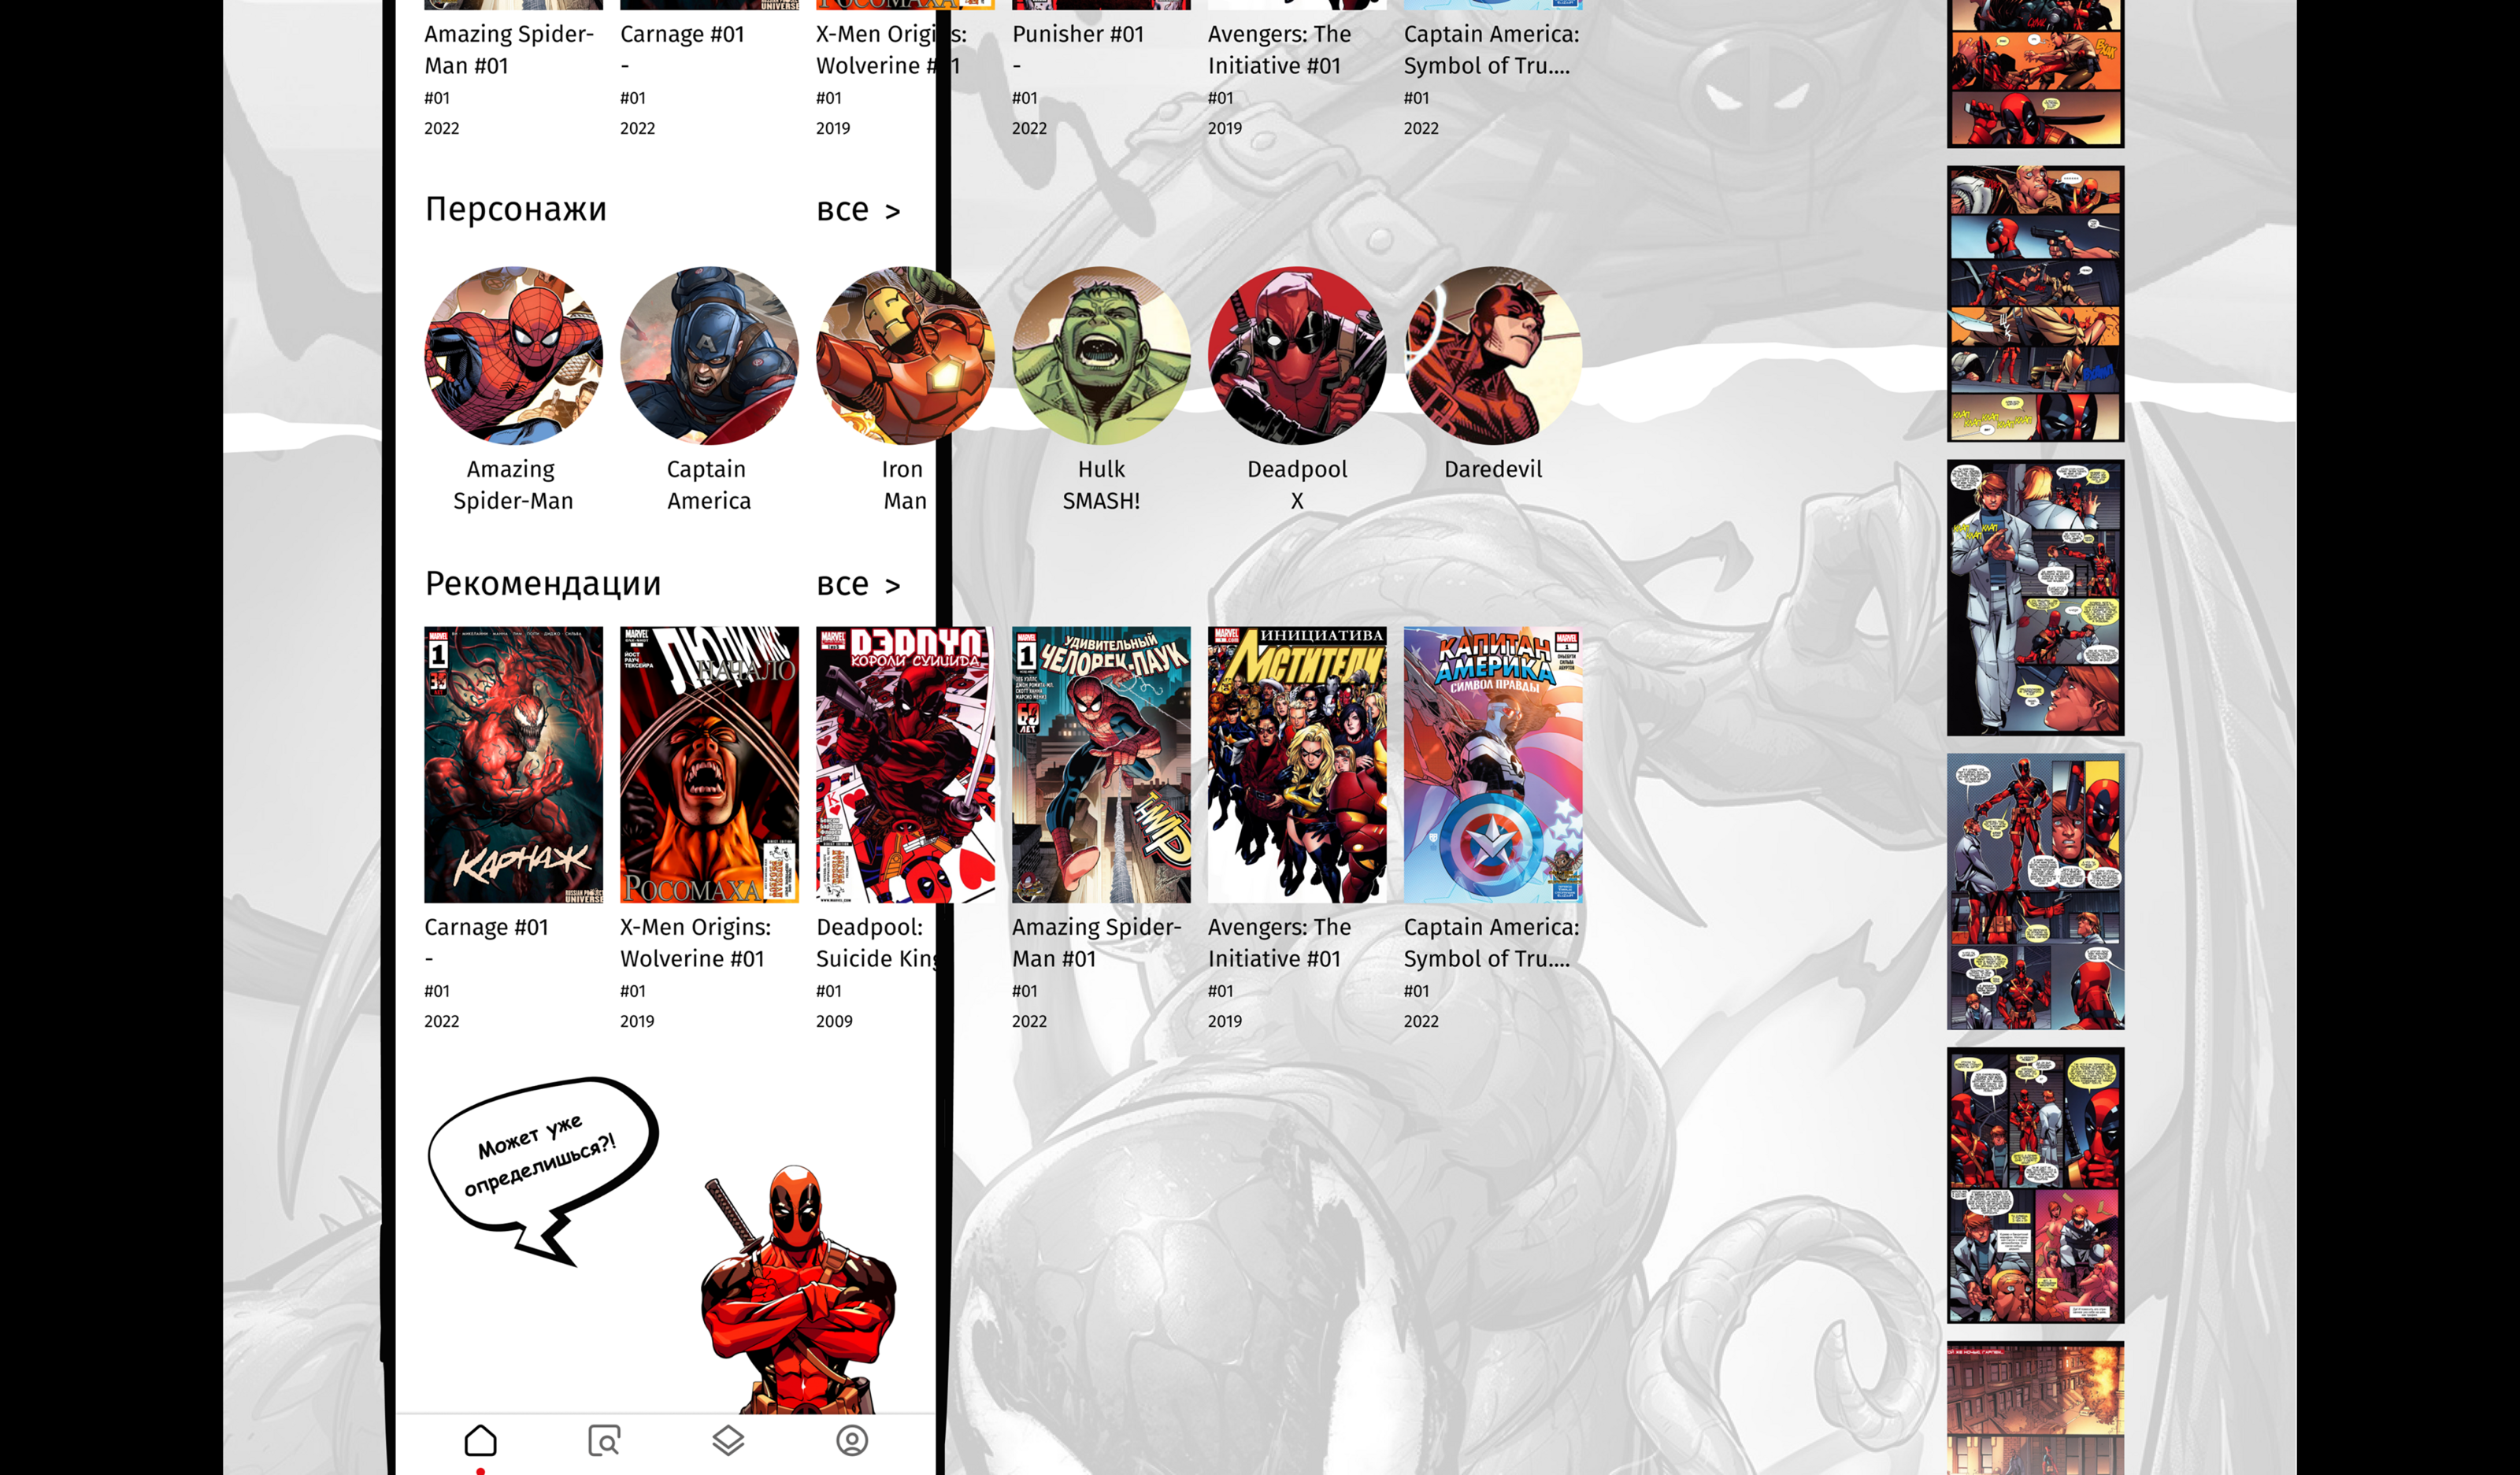Open the comic page showing the man in the white suit
The height and width of the screenshot is (1475, 2520).
click(x=2035, y=598)
